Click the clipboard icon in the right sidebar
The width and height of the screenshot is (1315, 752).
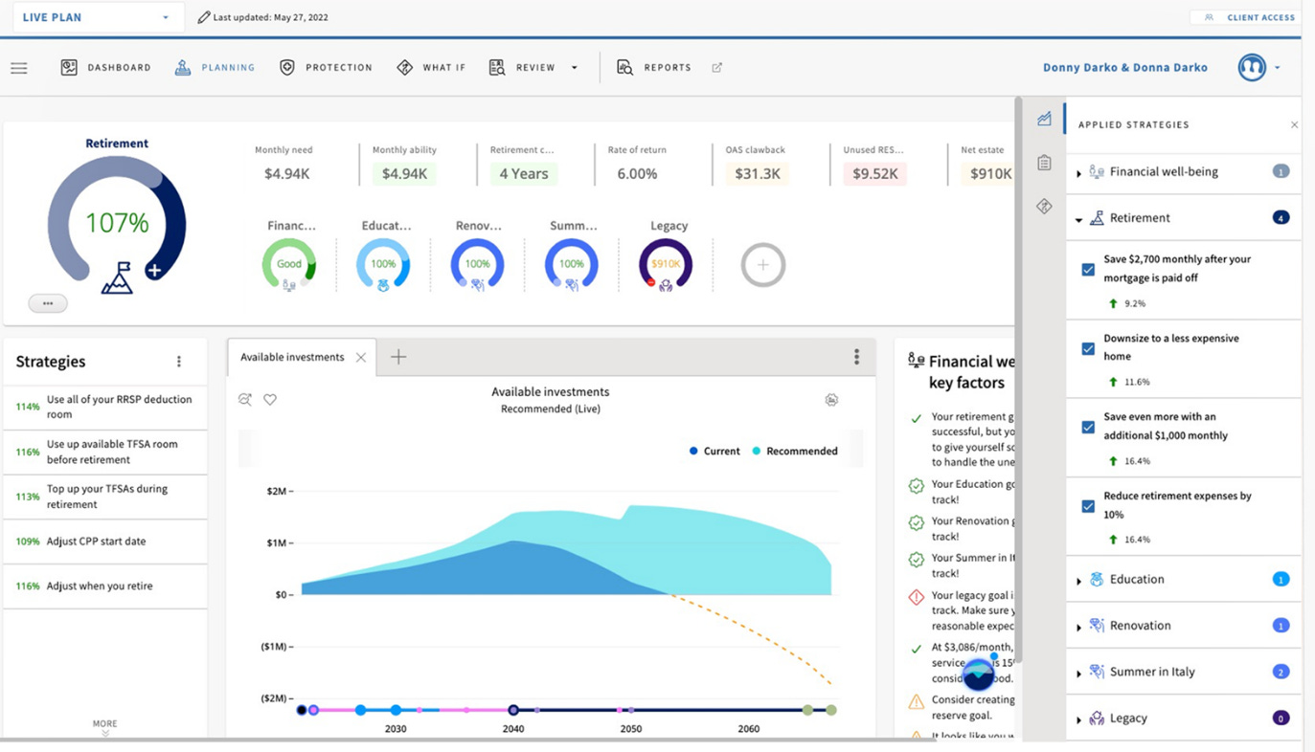(1043, 163)
